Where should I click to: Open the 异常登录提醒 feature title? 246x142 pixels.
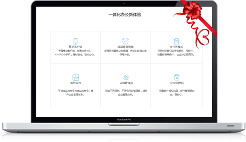tap(125, 47)
